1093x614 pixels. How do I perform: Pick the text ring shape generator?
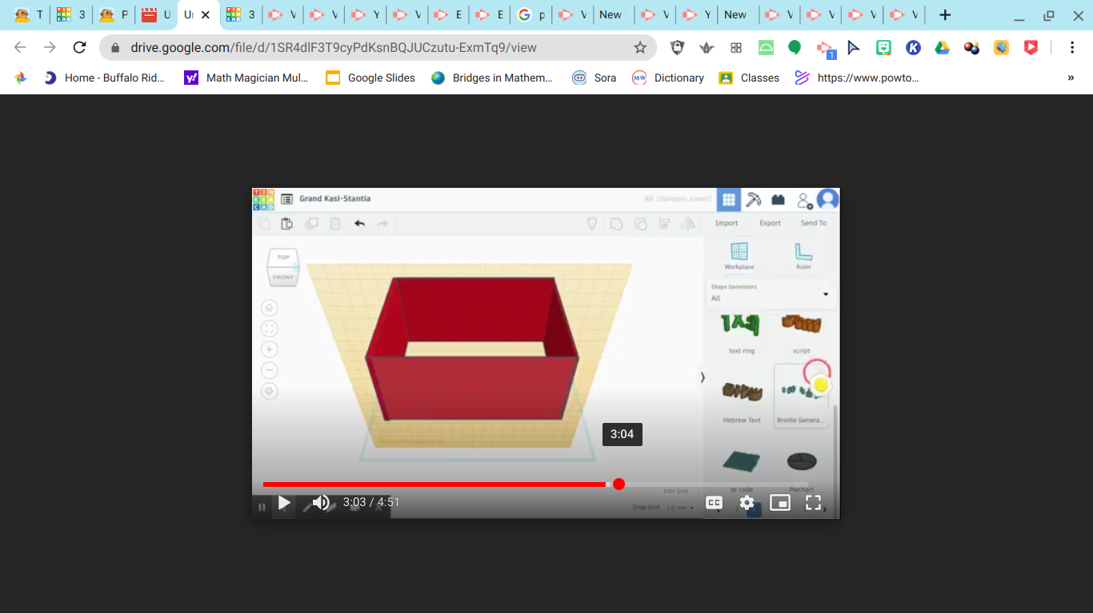[741, 334]
